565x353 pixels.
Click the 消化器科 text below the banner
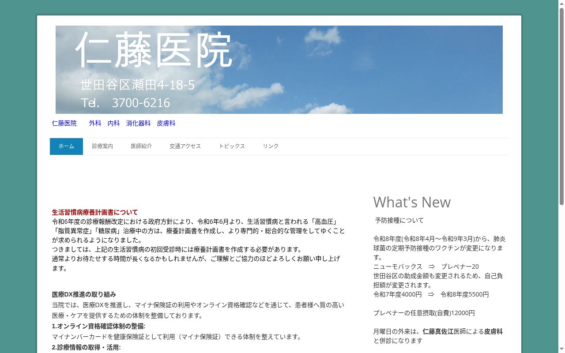coord(138,124)
